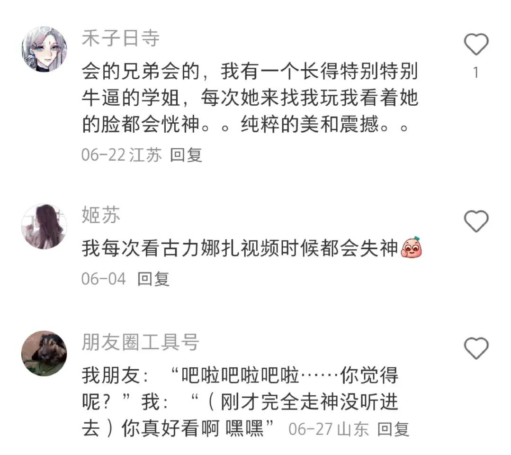Open username 姬苏
Screen dimensions: 511x455
tap(101, 215)
